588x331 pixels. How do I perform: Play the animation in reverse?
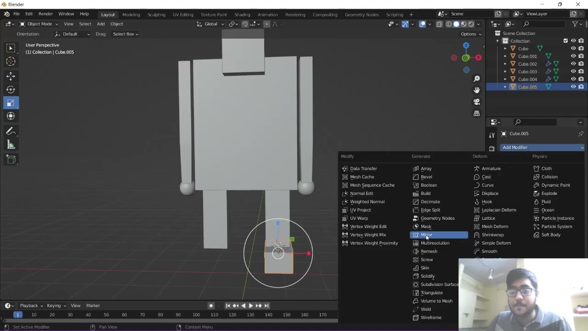pyautogui.click(x=243, y=306)
